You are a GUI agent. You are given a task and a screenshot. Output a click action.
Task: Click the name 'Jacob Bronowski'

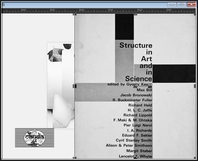[x=136, y=95]
